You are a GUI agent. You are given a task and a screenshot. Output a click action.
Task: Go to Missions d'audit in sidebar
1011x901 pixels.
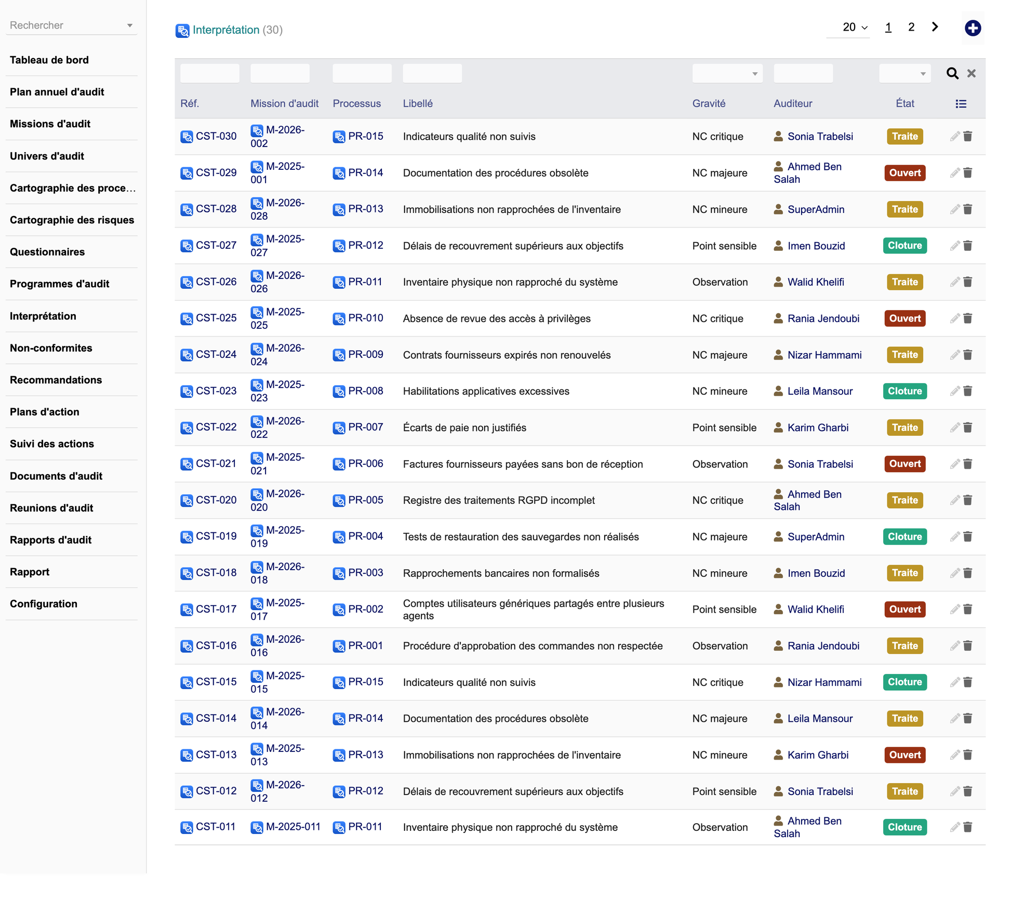50,124
